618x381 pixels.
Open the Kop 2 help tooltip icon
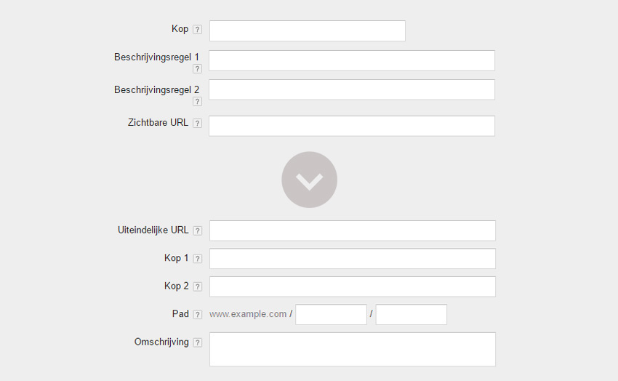(x=198, y=286)
